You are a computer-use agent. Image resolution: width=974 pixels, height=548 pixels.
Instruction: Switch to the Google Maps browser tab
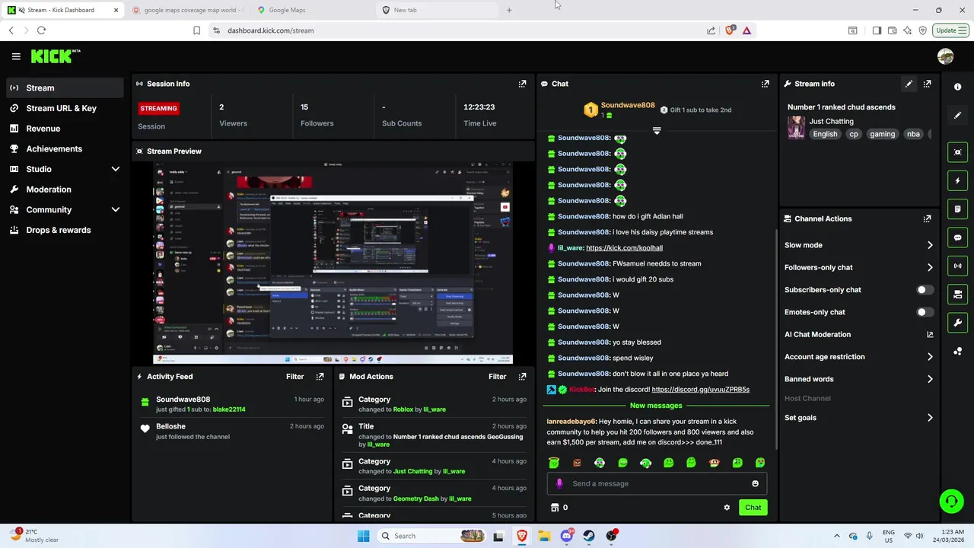pyautogui.click(x=312, y=10)
